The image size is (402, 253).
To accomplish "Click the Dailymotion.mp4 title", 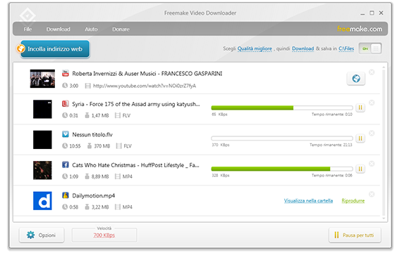I will [94, 196].
